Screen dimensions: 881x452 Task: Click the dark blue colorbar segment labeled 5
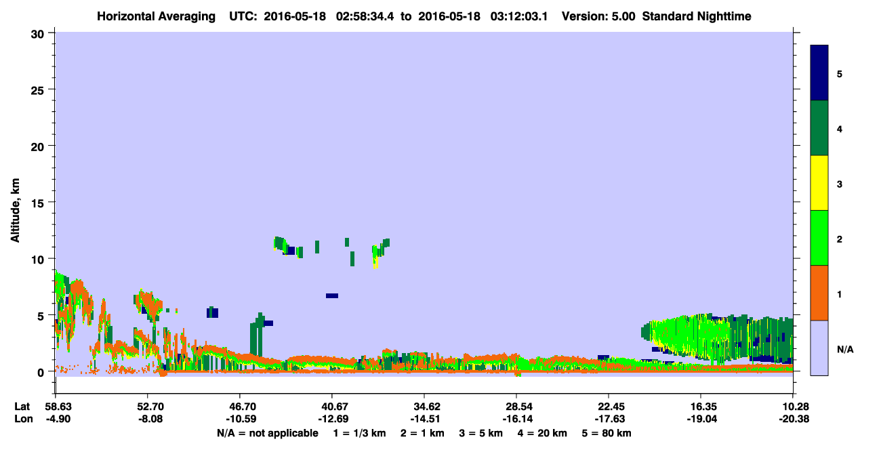pos(819,73)
